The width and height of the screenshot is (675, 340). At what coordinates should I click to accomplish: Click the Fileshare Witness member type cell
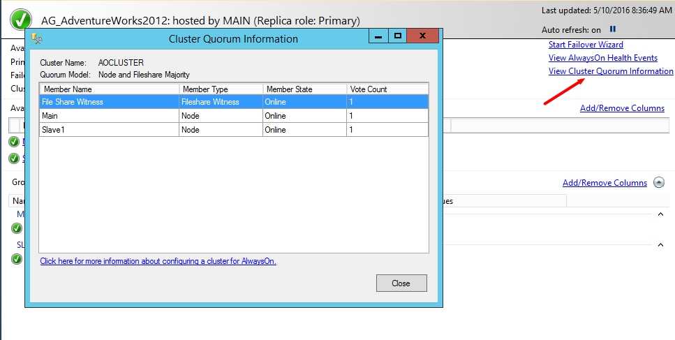pos(221,102)
